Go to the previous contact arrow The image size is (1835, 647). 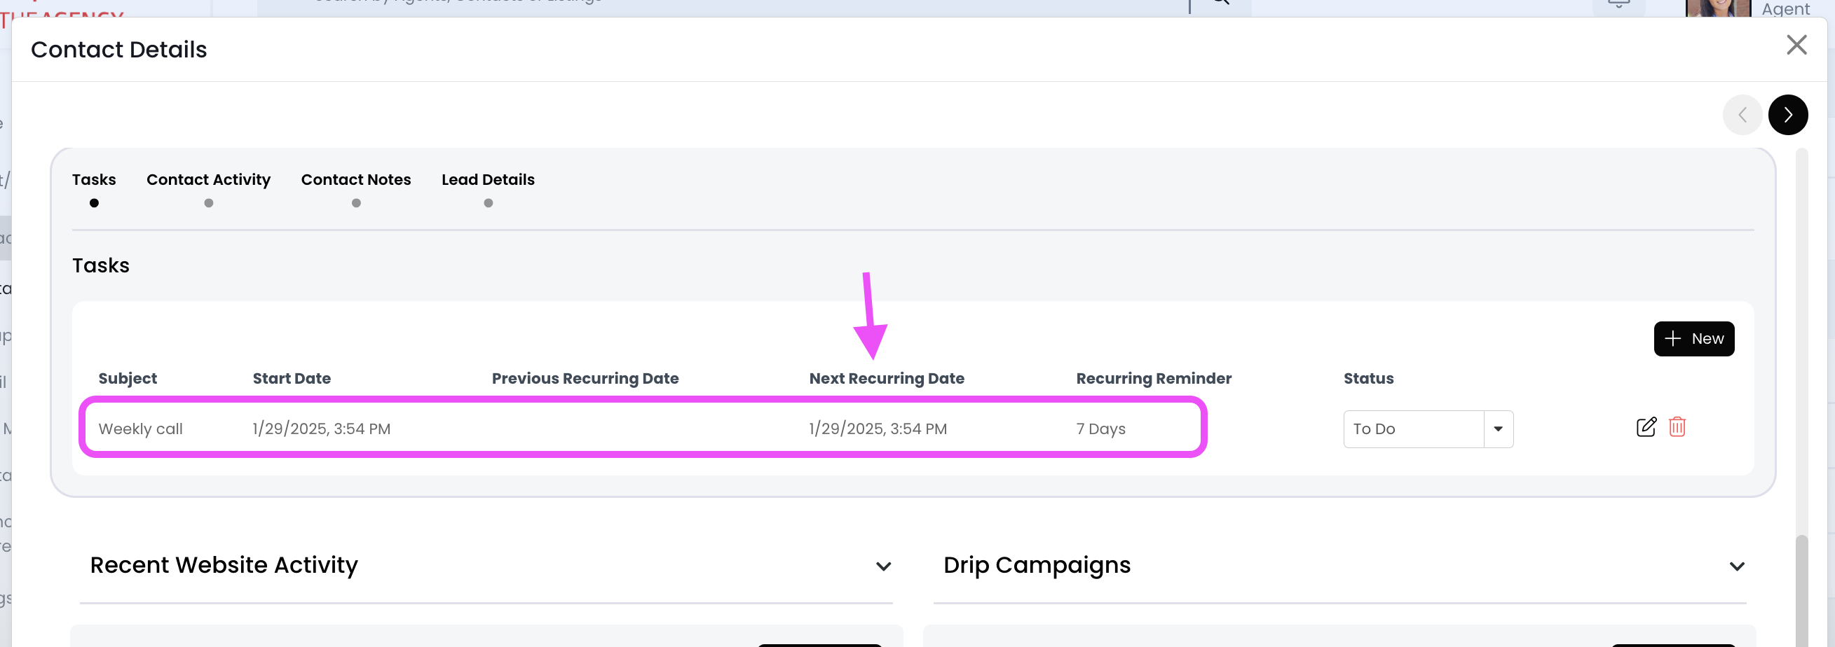1742,115
